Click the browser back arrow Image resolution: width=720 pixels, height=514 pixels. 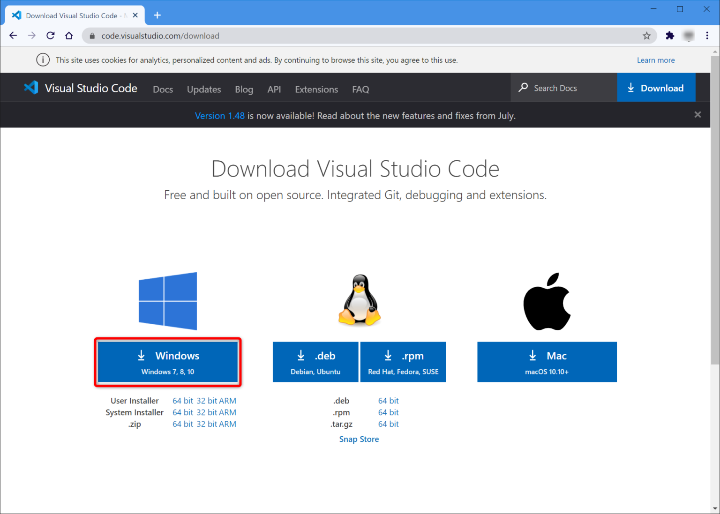[x=13, y=36]
